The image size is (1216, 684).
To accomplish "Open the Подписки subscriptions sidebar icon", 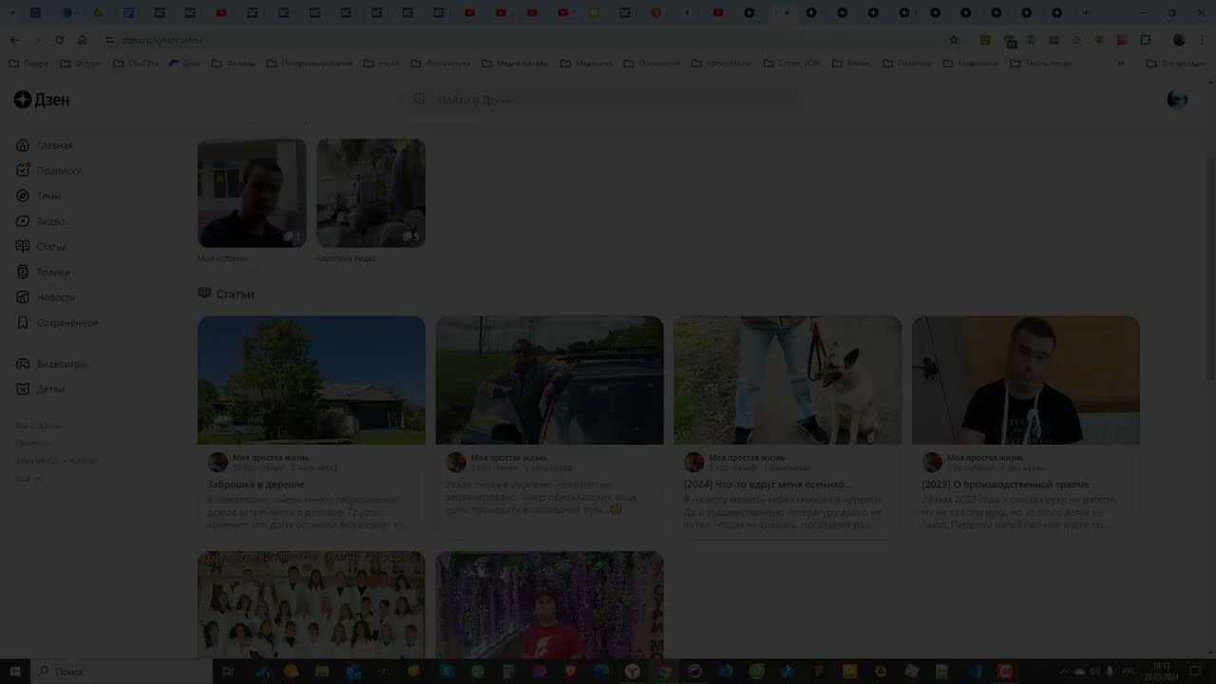I will (x=23, y=171).
